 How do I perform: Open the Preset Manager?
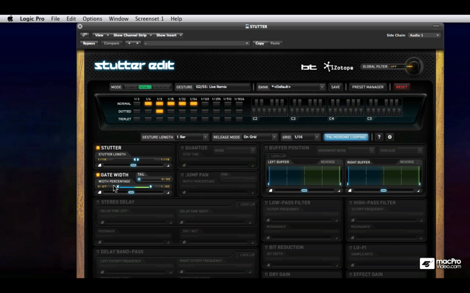click(368, 87)
